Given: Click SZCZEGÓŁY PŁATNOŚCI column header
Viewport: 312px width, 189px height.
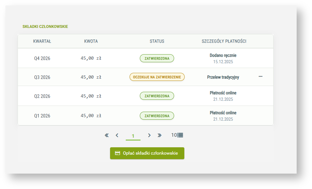Looking at the screenshot, I should pos(224,41).
